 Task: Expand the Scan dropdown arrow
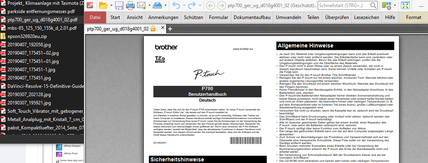click(165, 5)
